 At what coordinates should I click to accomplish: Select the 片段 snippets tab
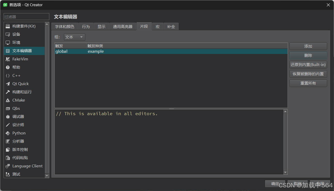(x=144, y=26)
